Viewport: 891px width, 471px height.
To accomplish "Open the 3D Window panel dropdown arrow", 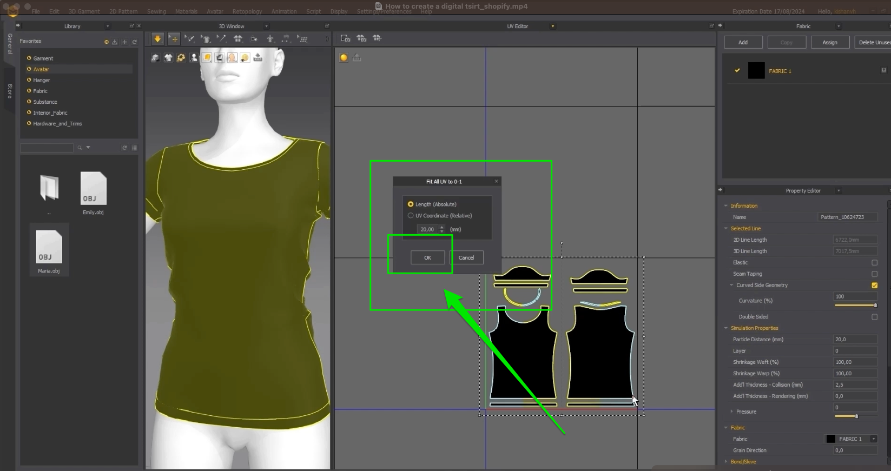I will coord(266,26).
